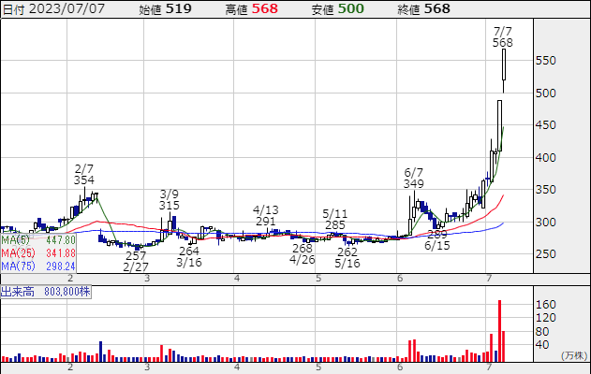Click the 5/11 285 high annotation
591x374 pixels.
[335, 220]
